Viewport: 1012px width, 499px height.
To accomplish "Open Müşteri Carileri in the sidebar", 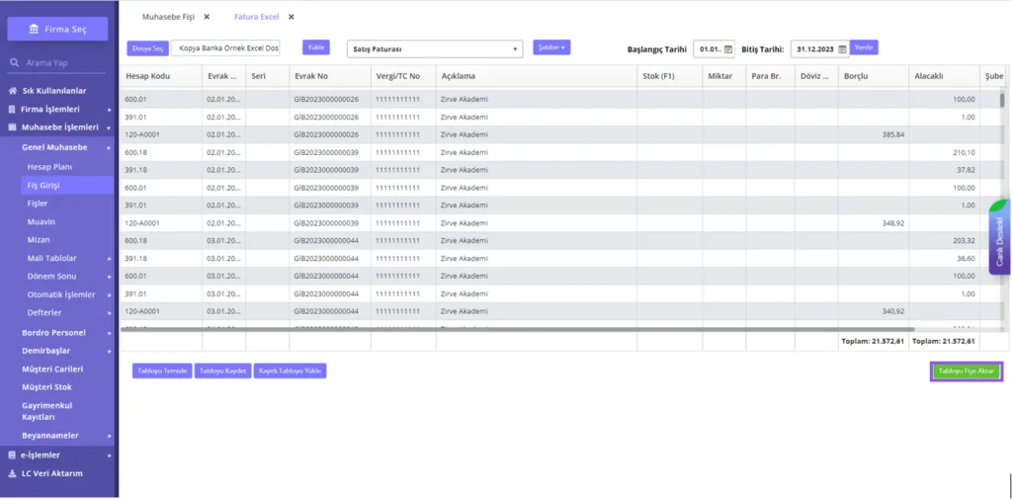I will (52, 370).
